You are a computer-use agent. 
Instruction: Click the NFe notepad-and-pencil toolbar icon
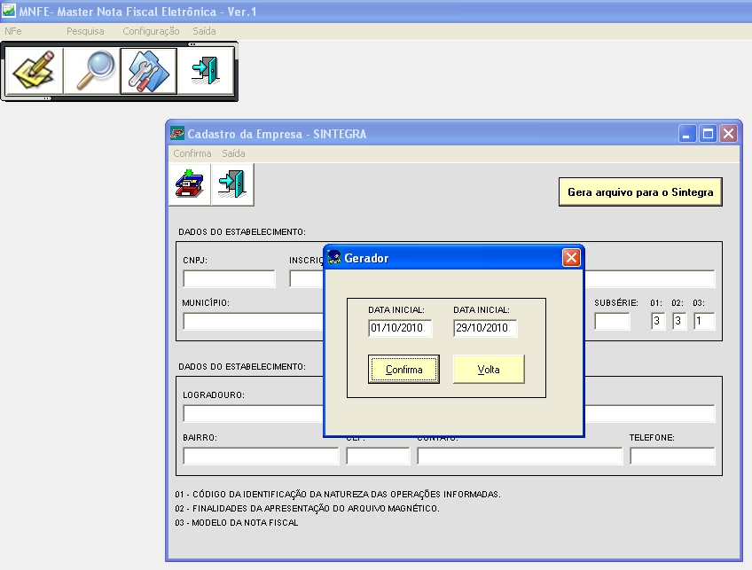(34, 71)
